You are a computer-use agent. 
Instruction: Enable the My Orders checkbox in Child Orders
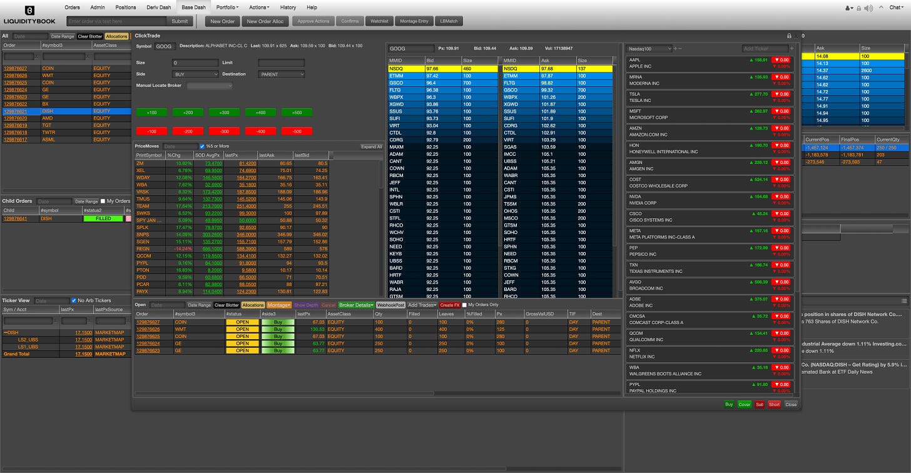tap(103, 201)
